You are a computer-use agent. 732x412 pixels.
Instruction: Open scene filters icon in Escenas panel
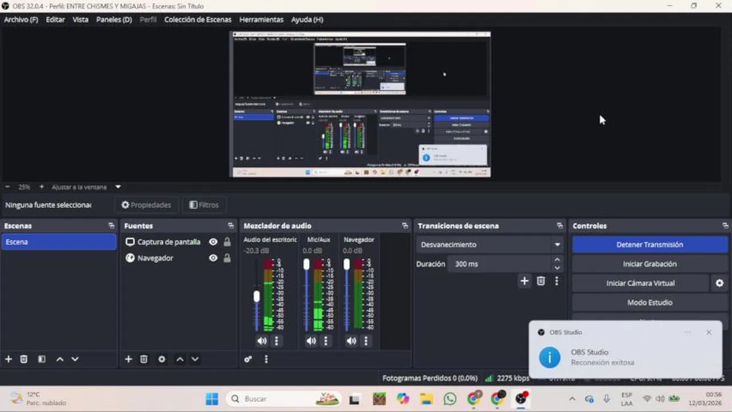pos(42,359)
